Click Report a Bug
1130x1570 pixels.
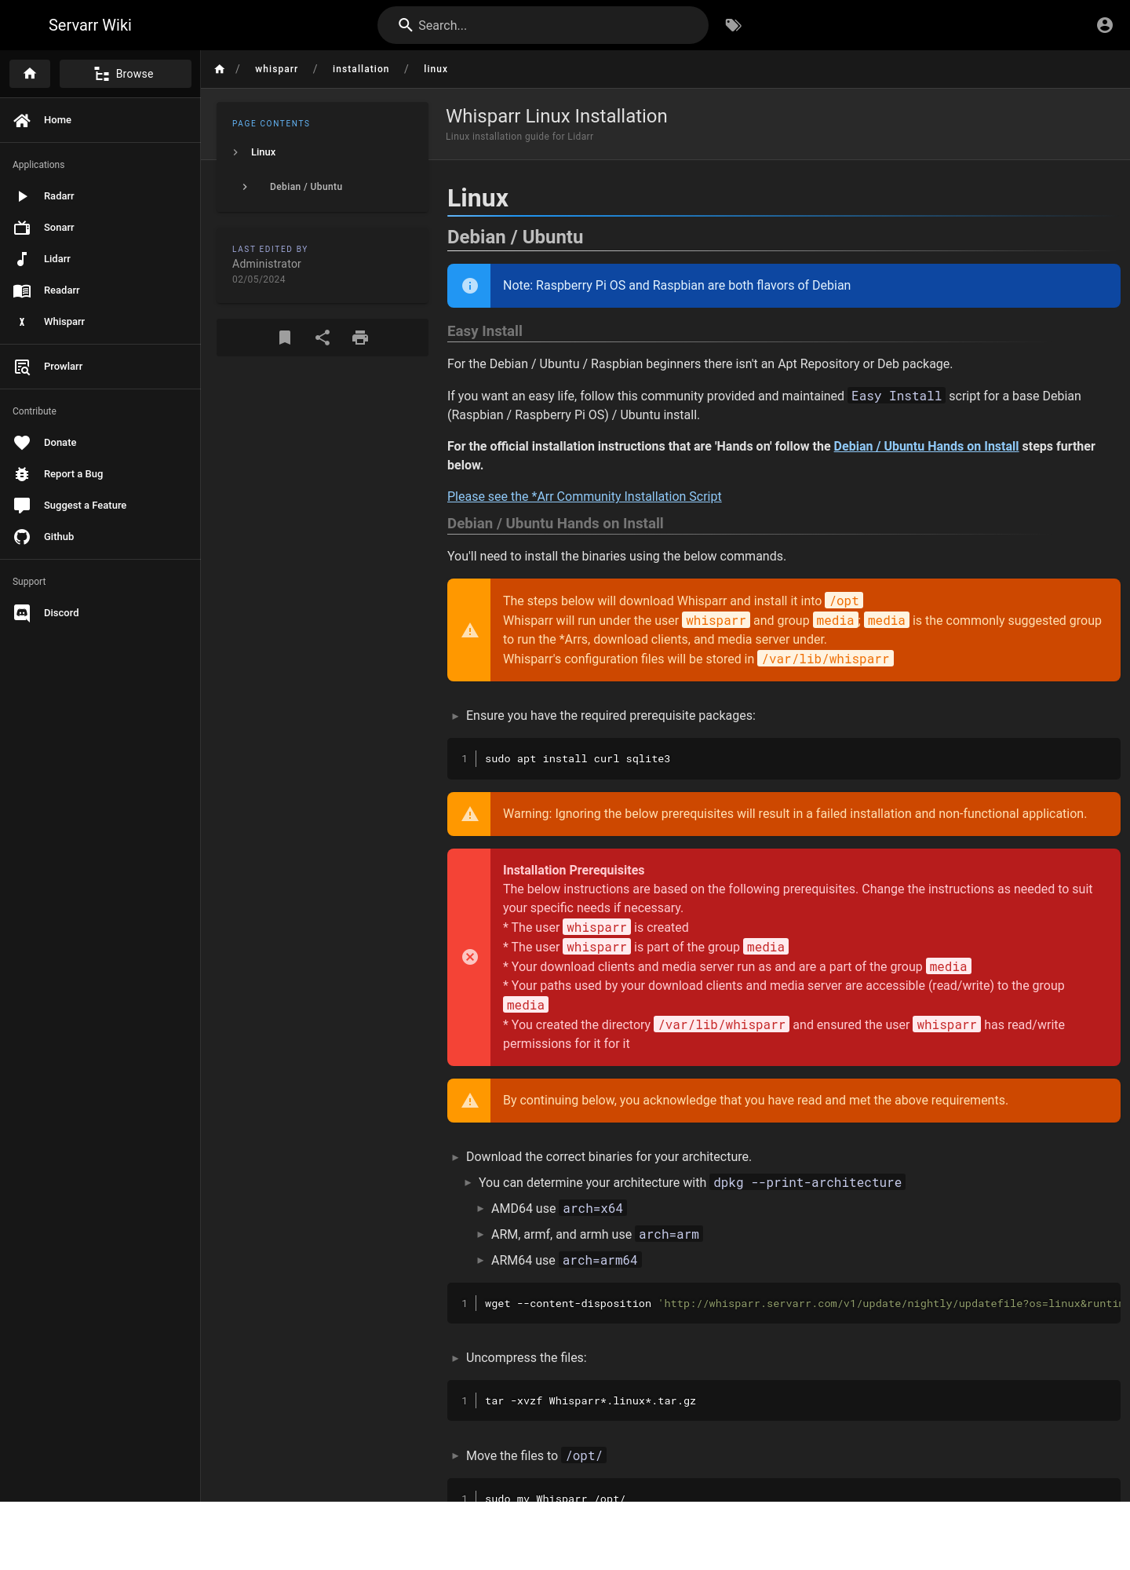click(100, 474)
